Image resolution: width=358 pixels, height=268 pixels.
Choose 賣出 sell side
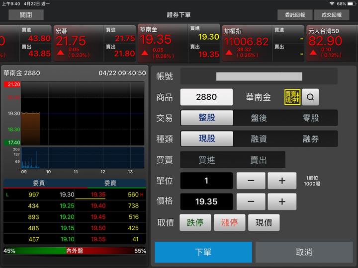[x=259, y=160]
